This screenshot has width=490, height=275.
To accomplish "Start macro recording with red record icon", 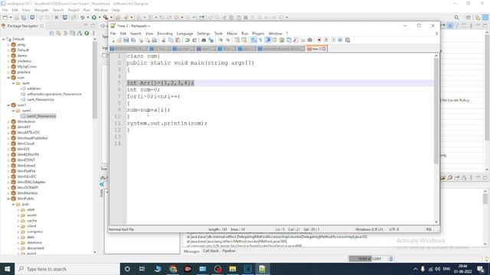I will click(319, 40).
